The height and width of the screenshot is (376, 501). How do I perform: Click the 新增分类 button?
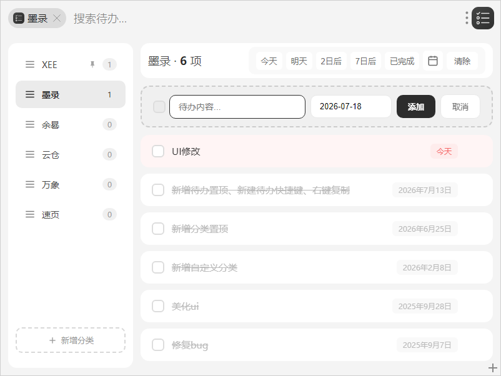coord(71,340)
